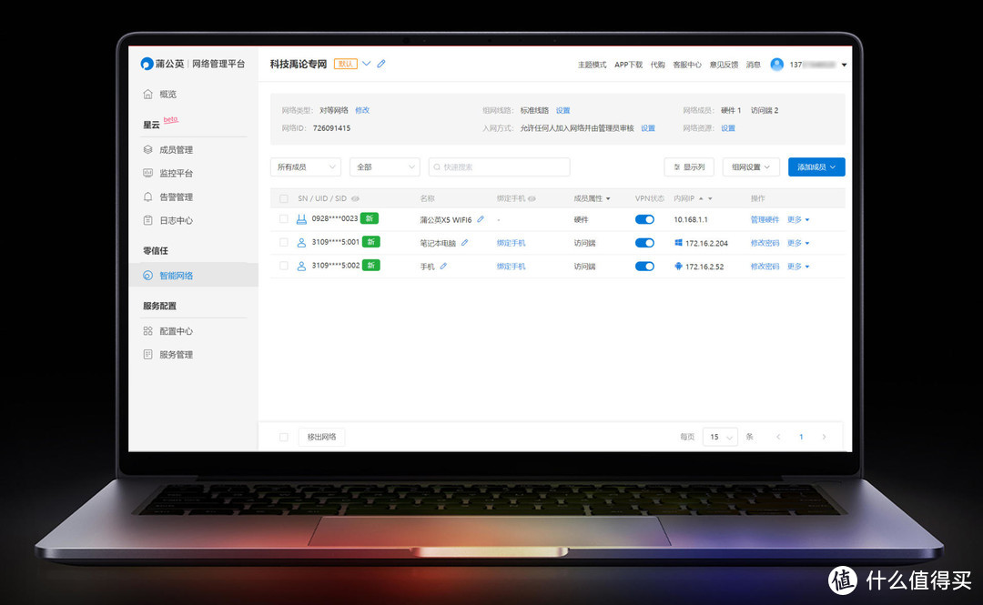Open 主题模式 in top bar
Screen dimensions: 983x605
coord(592,65)
